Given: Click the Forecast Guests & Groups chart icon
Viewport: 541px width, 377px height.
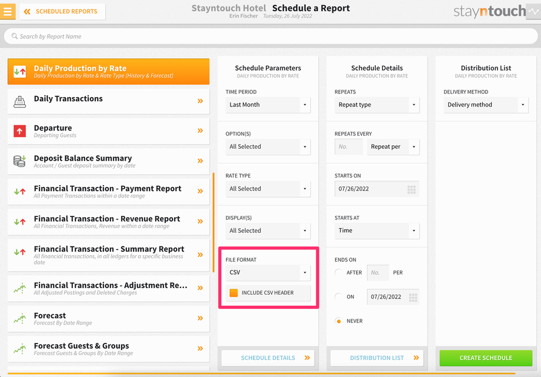Looking at the screenshot, I should (x=19, y=349).
